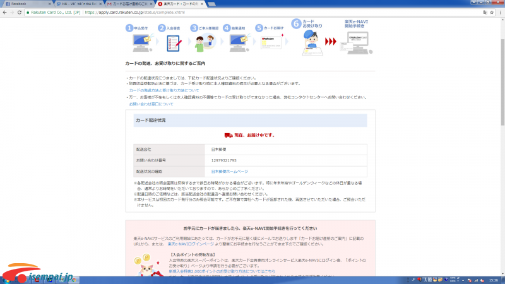The image size is (505, 284).
Task: Click the カード配達状況 section header
Action: pos(250,120)
